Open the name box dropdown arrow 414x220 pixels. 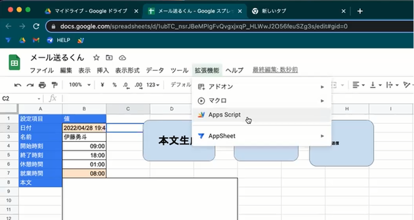tap(39, 99)
